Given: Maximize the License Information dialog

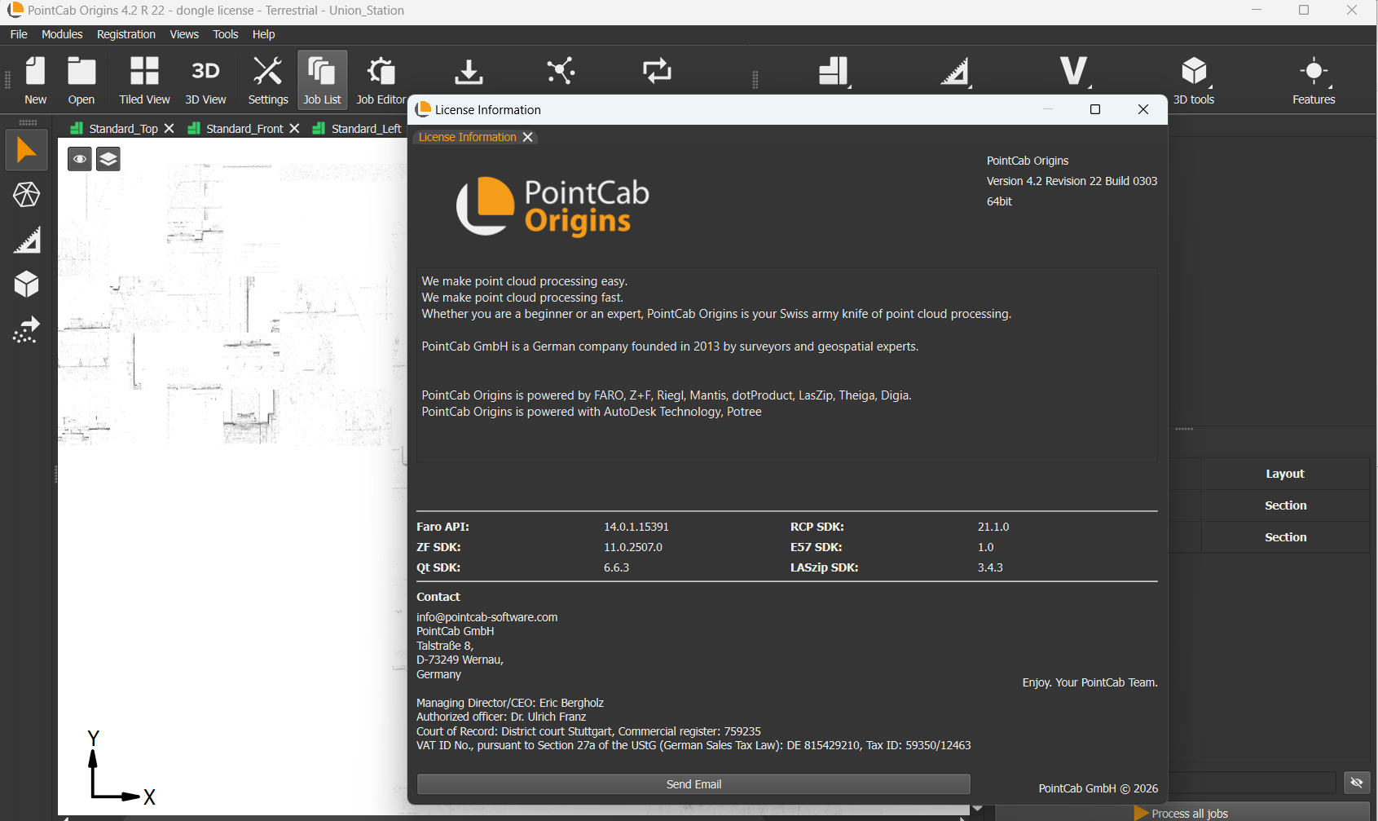Looking at the screenshot, I should pos(1095,109).
